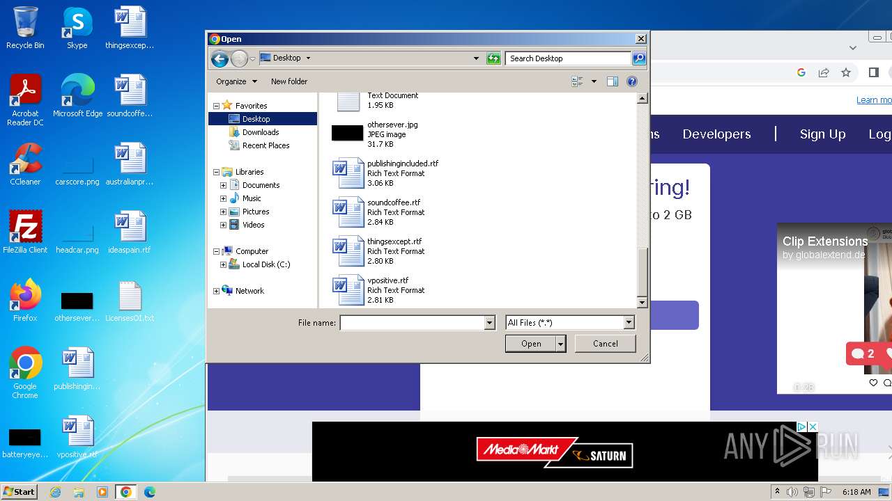Click the Chrome share page icon

tap(824, 72)
